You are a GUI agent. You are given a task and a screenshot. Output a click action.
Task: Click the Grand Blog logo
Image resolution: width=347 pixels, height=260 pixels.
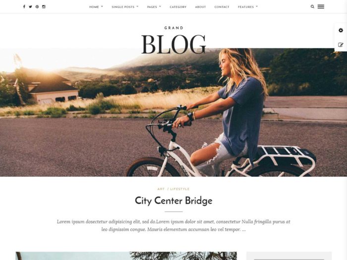173,40
